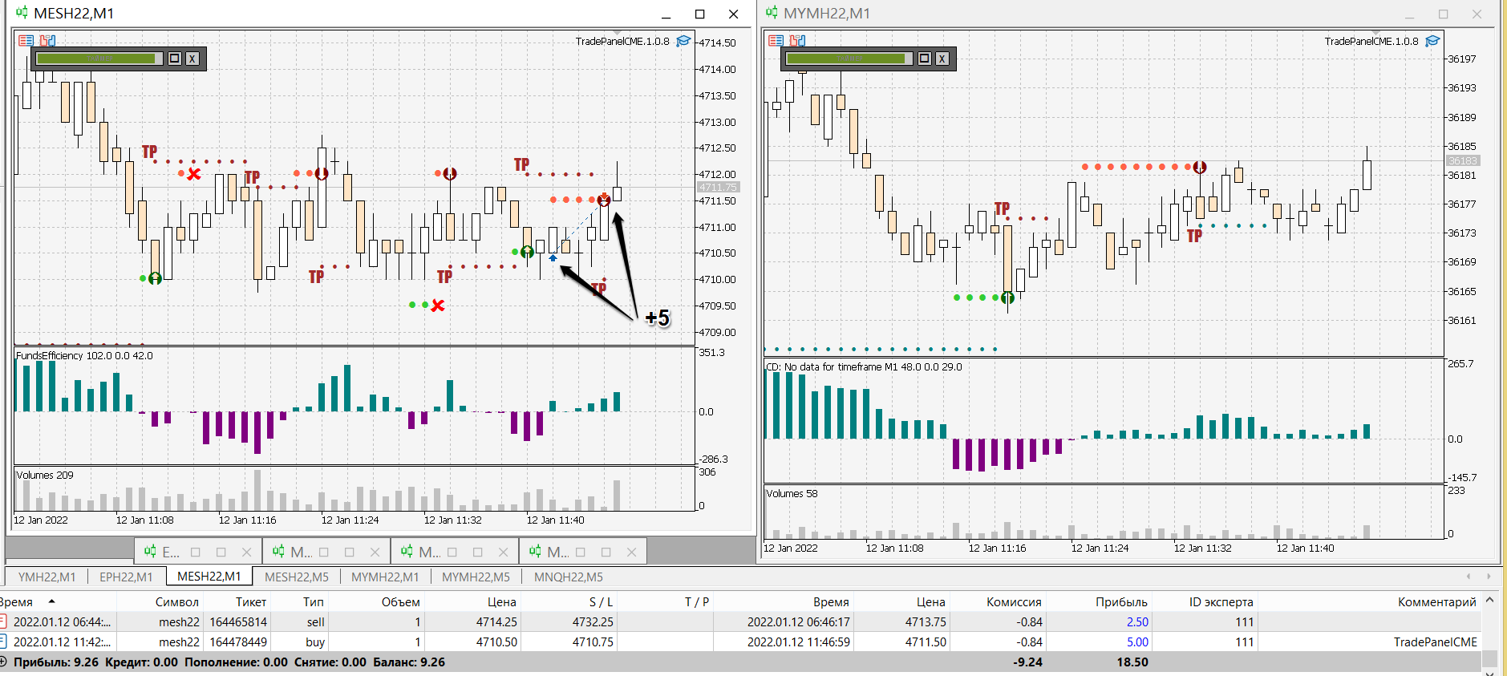Close the MESH22,M1 chart window
The image size is (1507, 676).
coord(733,14)
